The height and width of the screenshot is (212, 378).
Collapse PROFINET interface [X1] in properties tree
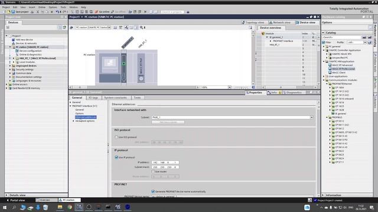(x=71, y=106)
